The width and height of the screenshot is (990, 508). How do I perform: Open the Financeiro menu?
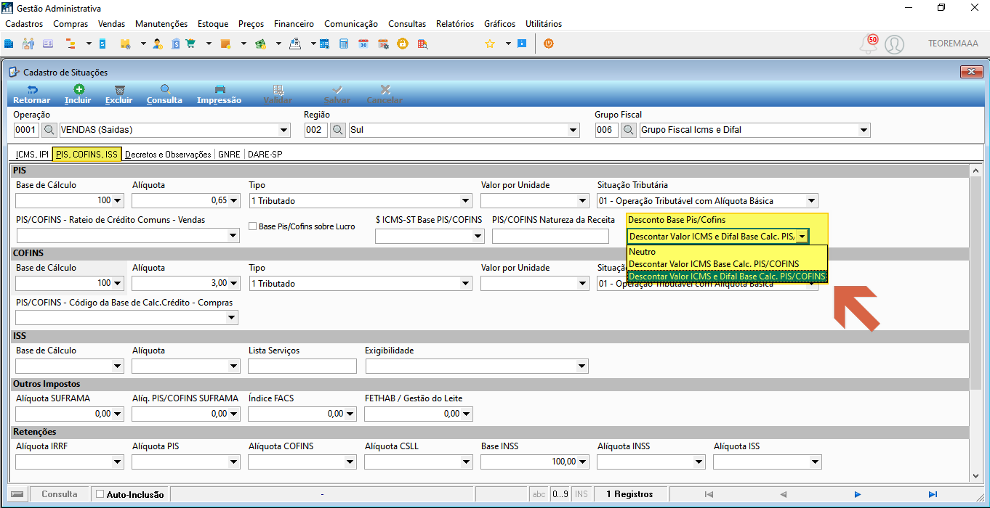[x=294, y=24]
